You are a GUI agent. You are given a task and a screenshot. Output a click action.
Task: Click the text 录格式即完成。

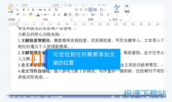click(x=31, y=77)
